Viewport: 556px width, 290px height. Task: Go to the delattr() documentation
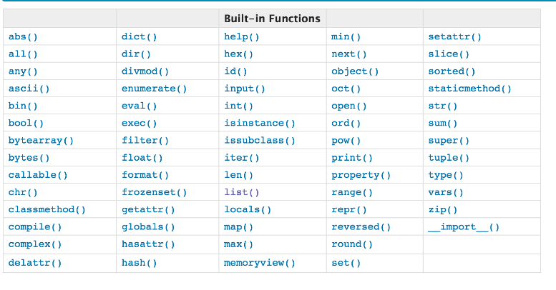click(34, 262)
